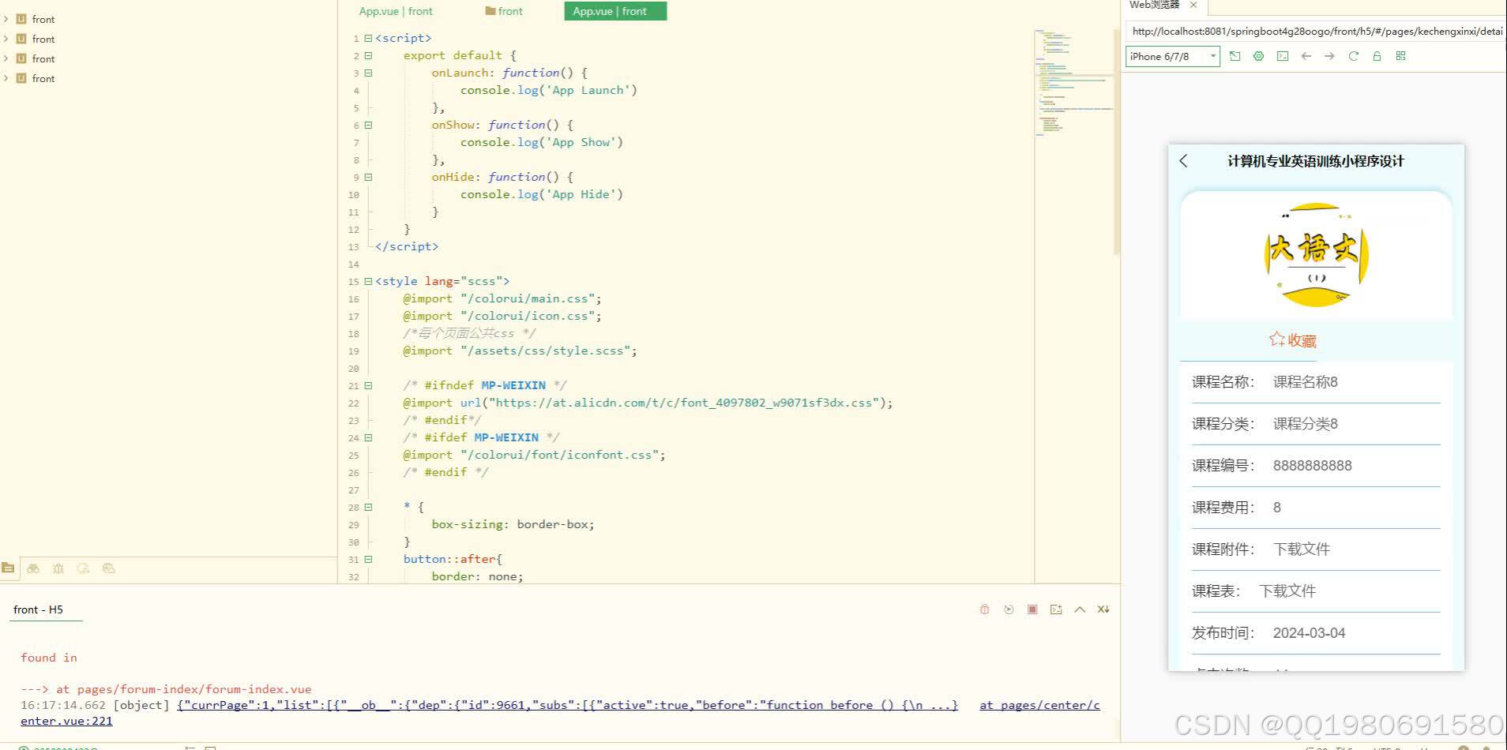
Task: Switch to the front folder tab
Action: tap(504, 11)
